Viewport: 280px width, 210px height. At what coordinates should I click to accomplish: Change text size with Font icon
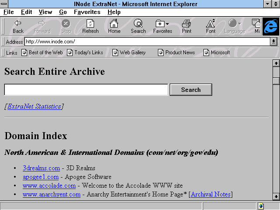(x=210, y=23)
